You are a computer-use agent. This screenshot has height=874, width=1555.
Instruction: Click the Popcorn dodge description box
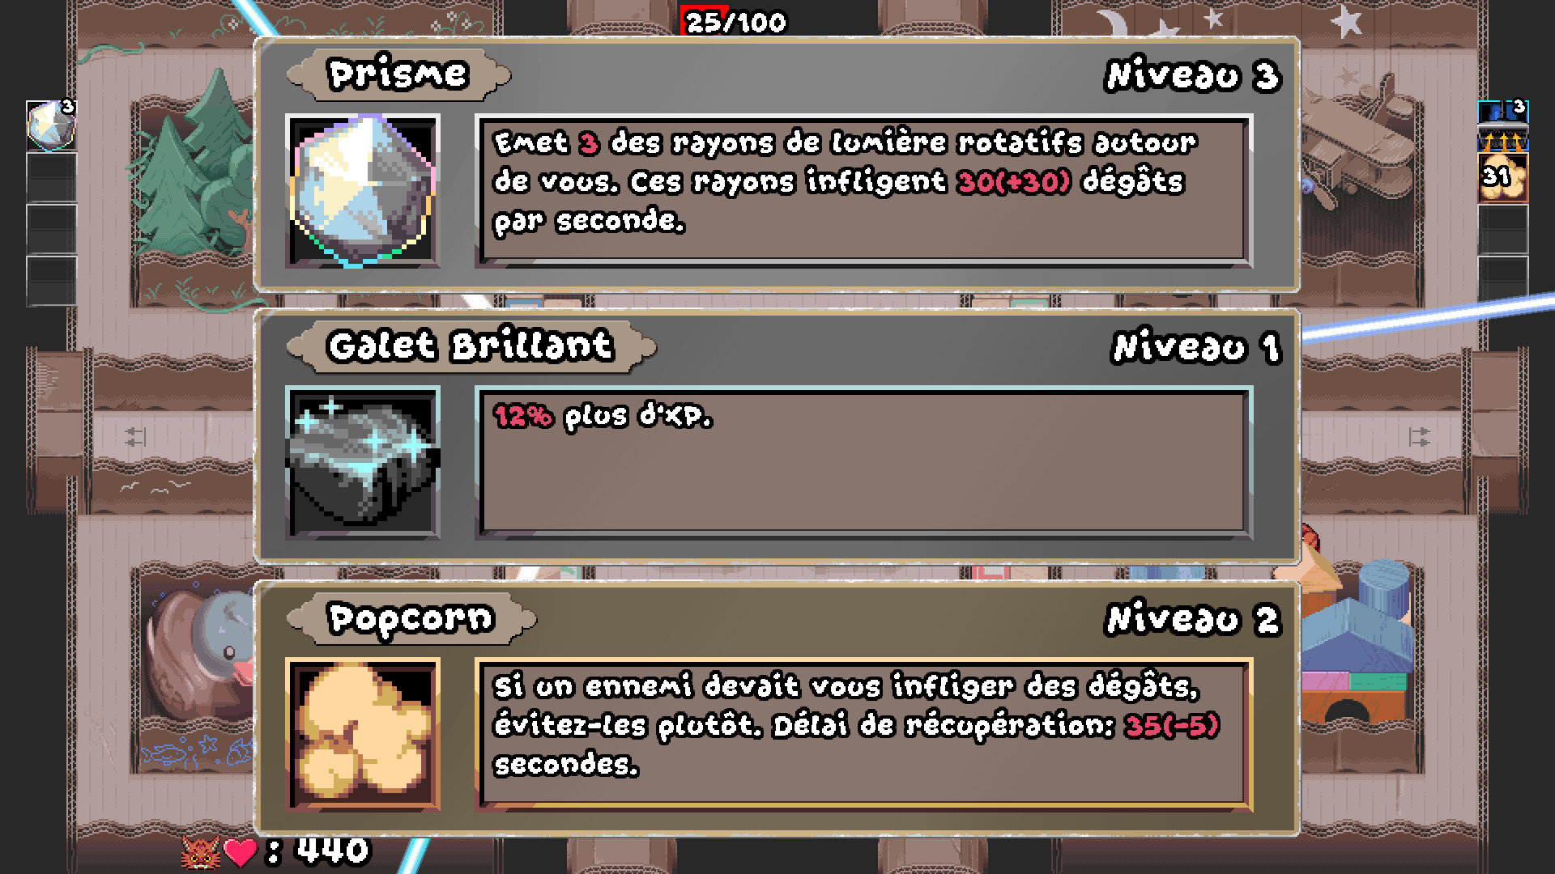coord(863,735)
